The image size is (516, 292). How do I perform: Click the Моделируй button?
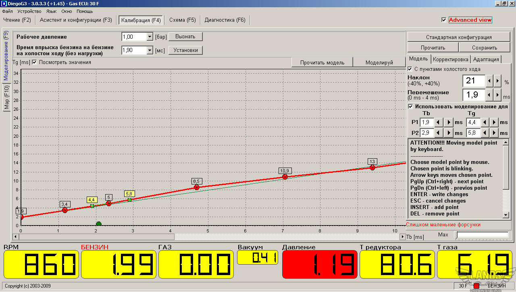[x=379, y=62]
